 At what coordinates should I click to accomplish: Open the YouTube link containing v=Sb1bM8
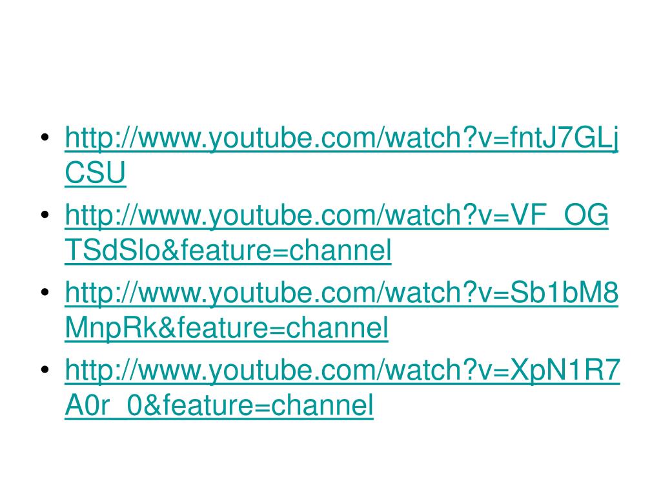pyautogui.click(x=341, y=293)
